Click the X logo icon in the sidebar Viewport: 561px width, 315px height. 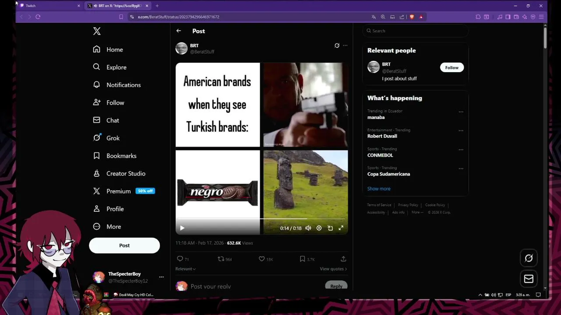click(97, 31)
